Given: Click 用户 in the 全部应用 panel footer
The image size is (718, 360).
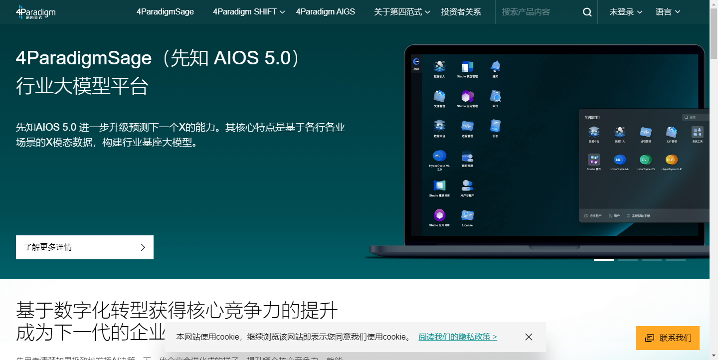Looking at the screenshot, I should pos(614,216).
